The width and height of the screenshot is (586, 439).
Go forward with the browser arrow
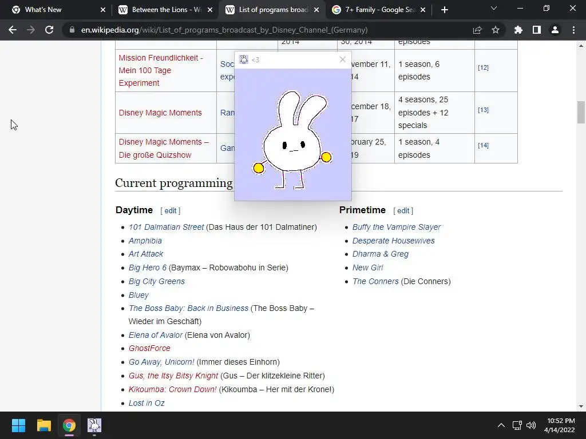tap(31, 30)
